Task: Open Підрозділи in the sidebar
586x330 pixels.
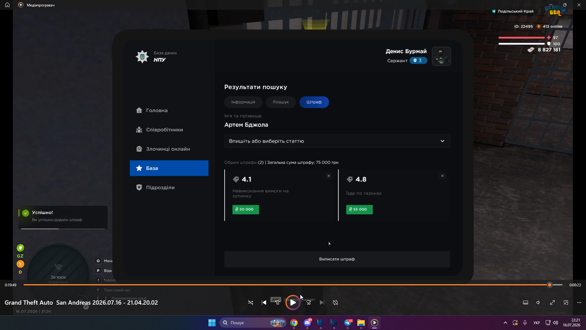Action: coord(169,187)
